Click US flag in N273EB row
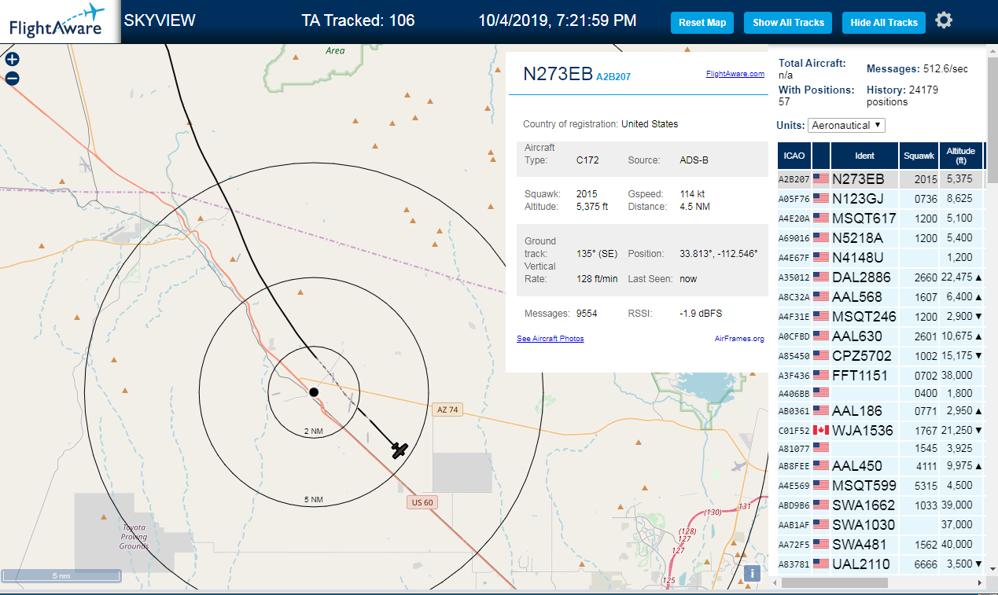The width and height of the screenshot is (998, 595). coord(821,178)
